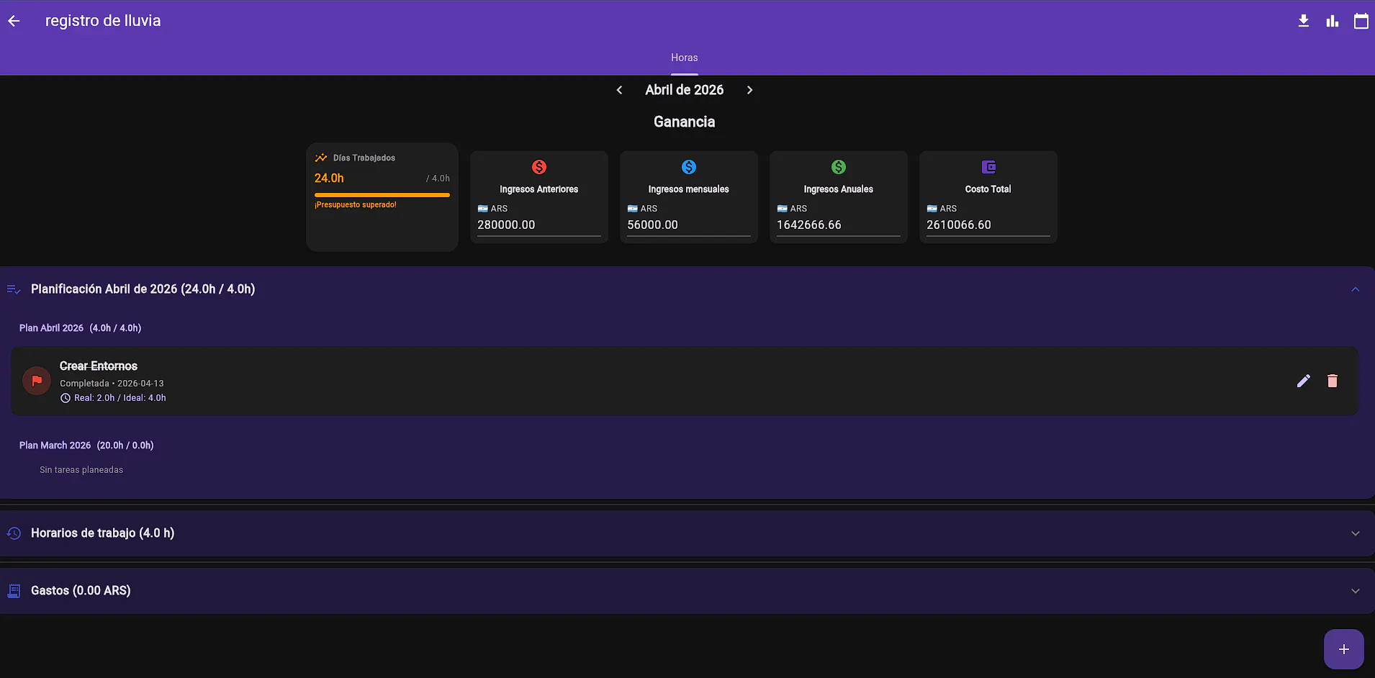The image size is (1375, 678).
Task: Click the Costo Total 2610066.60 field
Action: (x=988, y=225)
